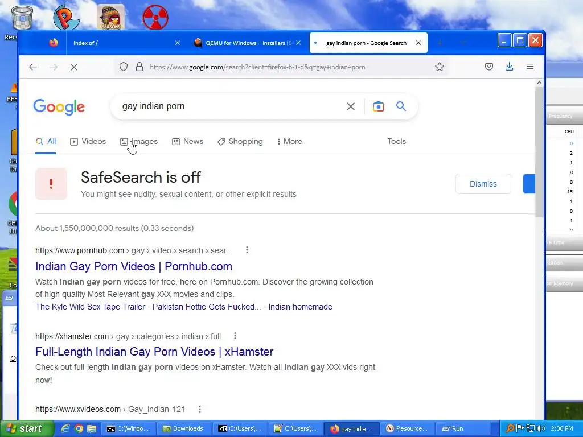Close the Index of / tab

(178, 43)
